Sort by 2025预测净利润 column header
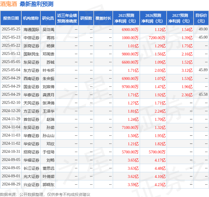Image resolution: width=209 pixels, height=197 pixels. 126,18
